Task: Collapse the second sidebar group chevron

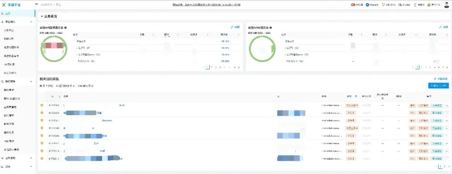Action: [x=31, y=82]
